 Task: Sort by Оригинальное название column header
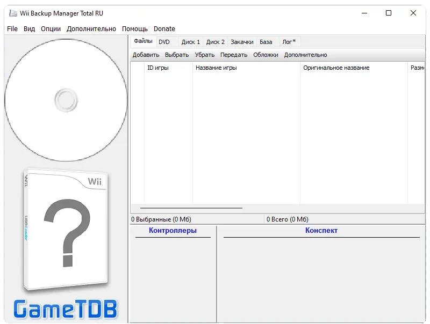point(354,68)
